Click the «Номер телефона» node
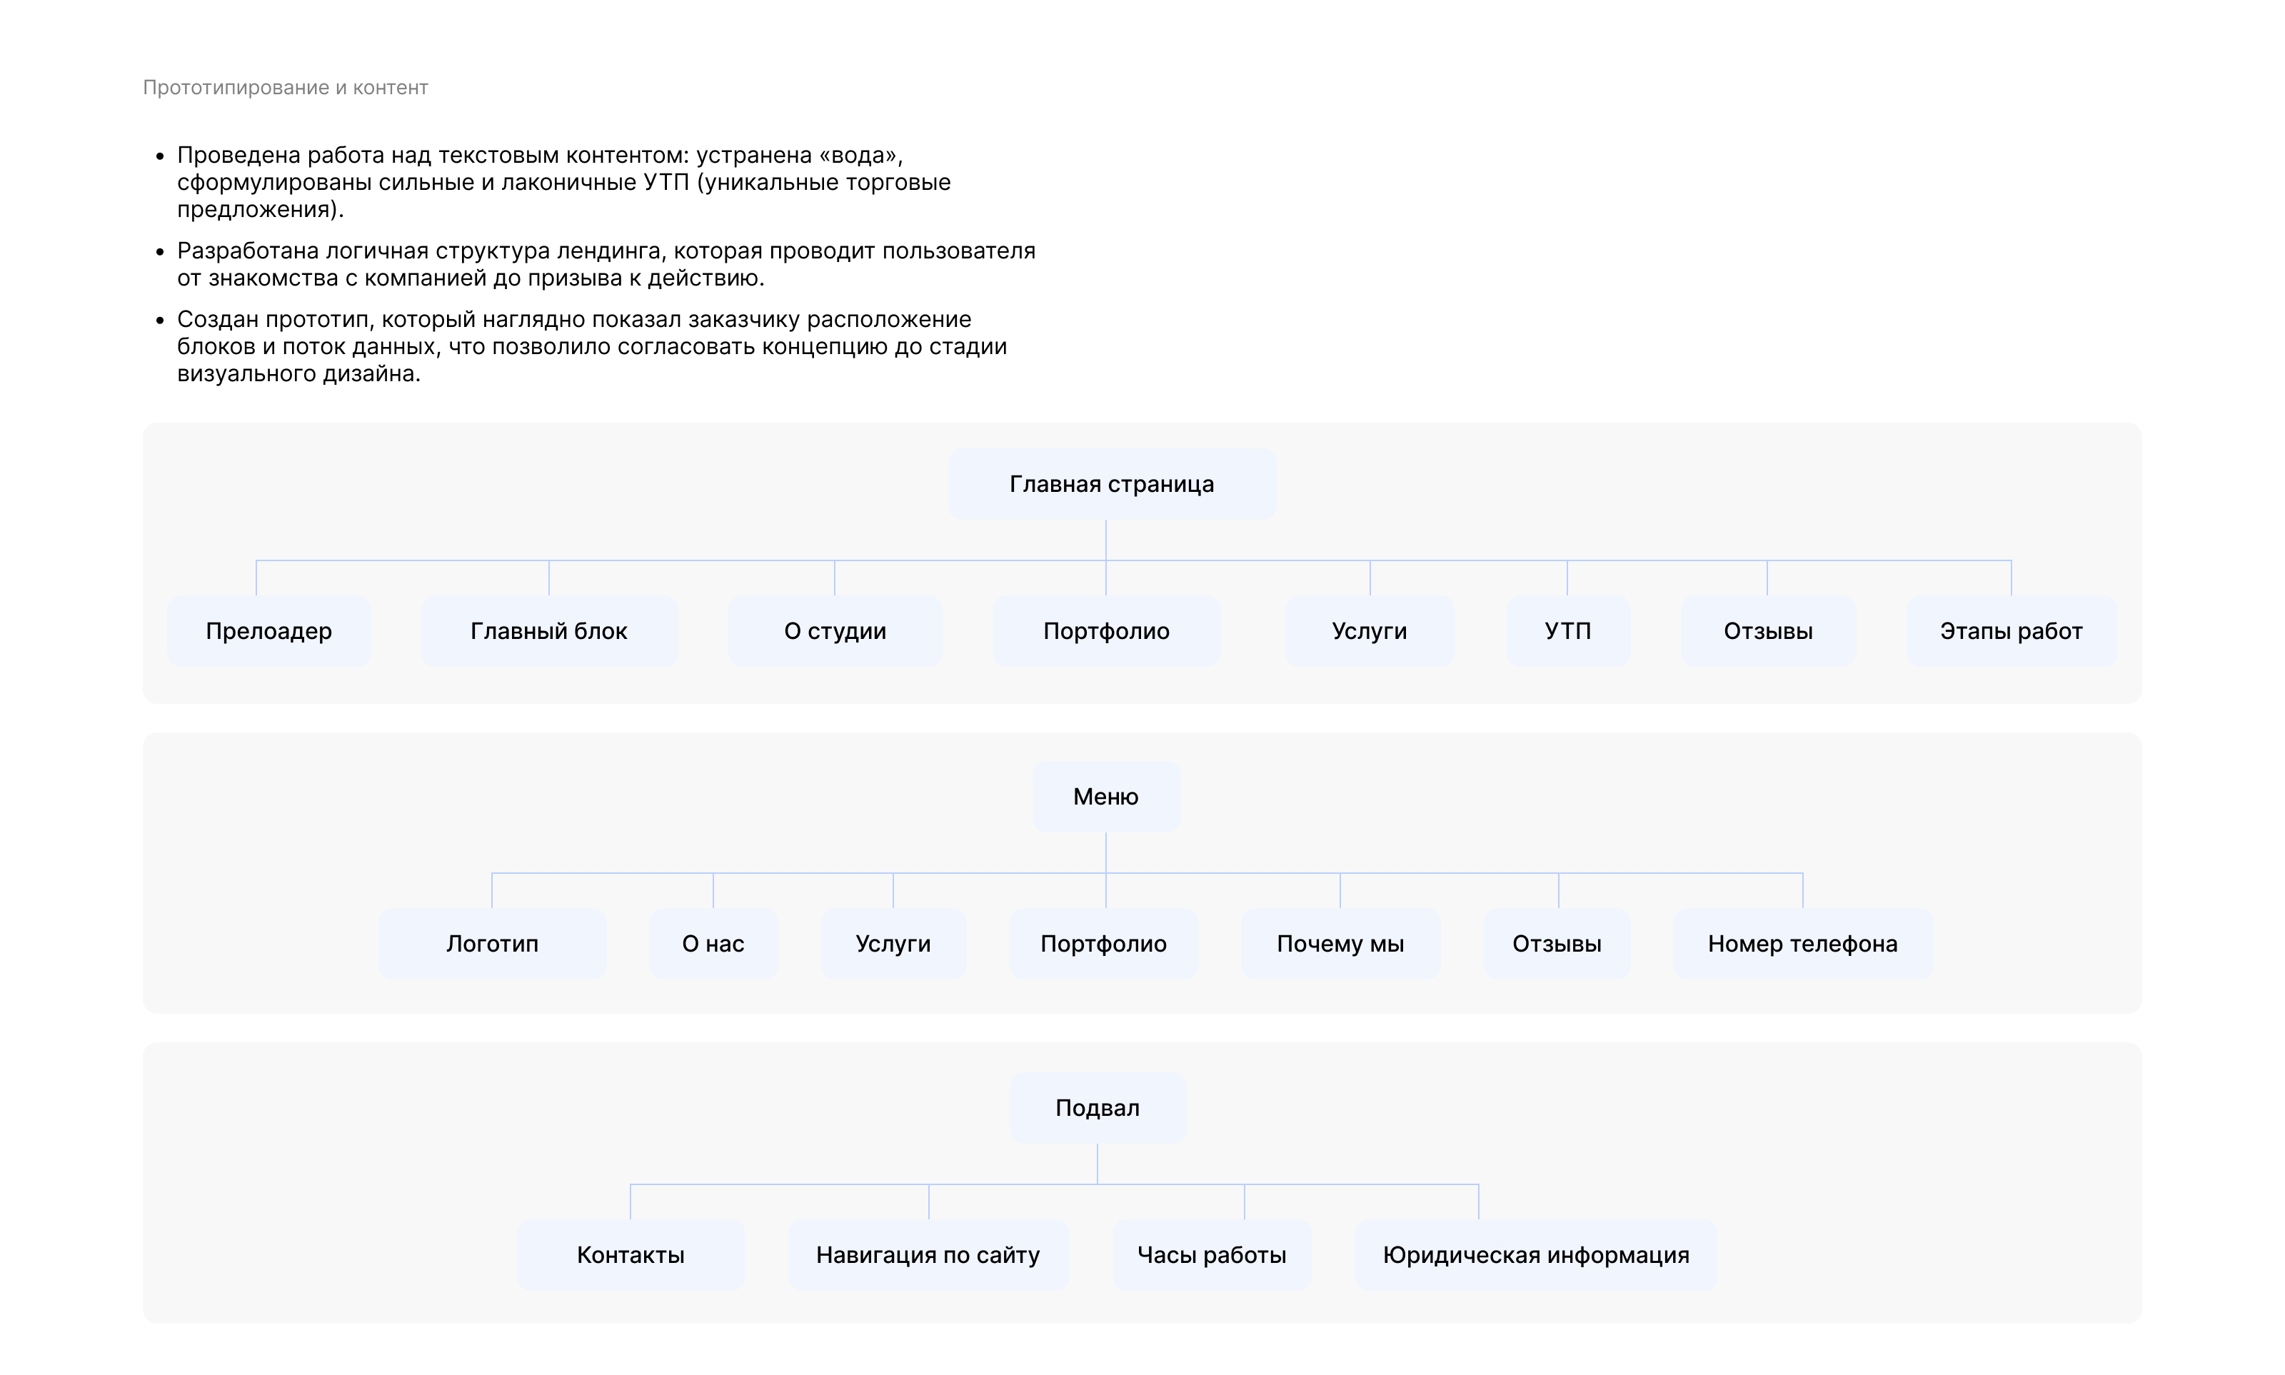 point(1802,943)
